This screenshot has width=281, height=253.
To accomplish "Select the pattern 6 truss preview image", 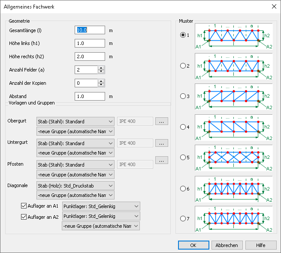I will (233, 189).
